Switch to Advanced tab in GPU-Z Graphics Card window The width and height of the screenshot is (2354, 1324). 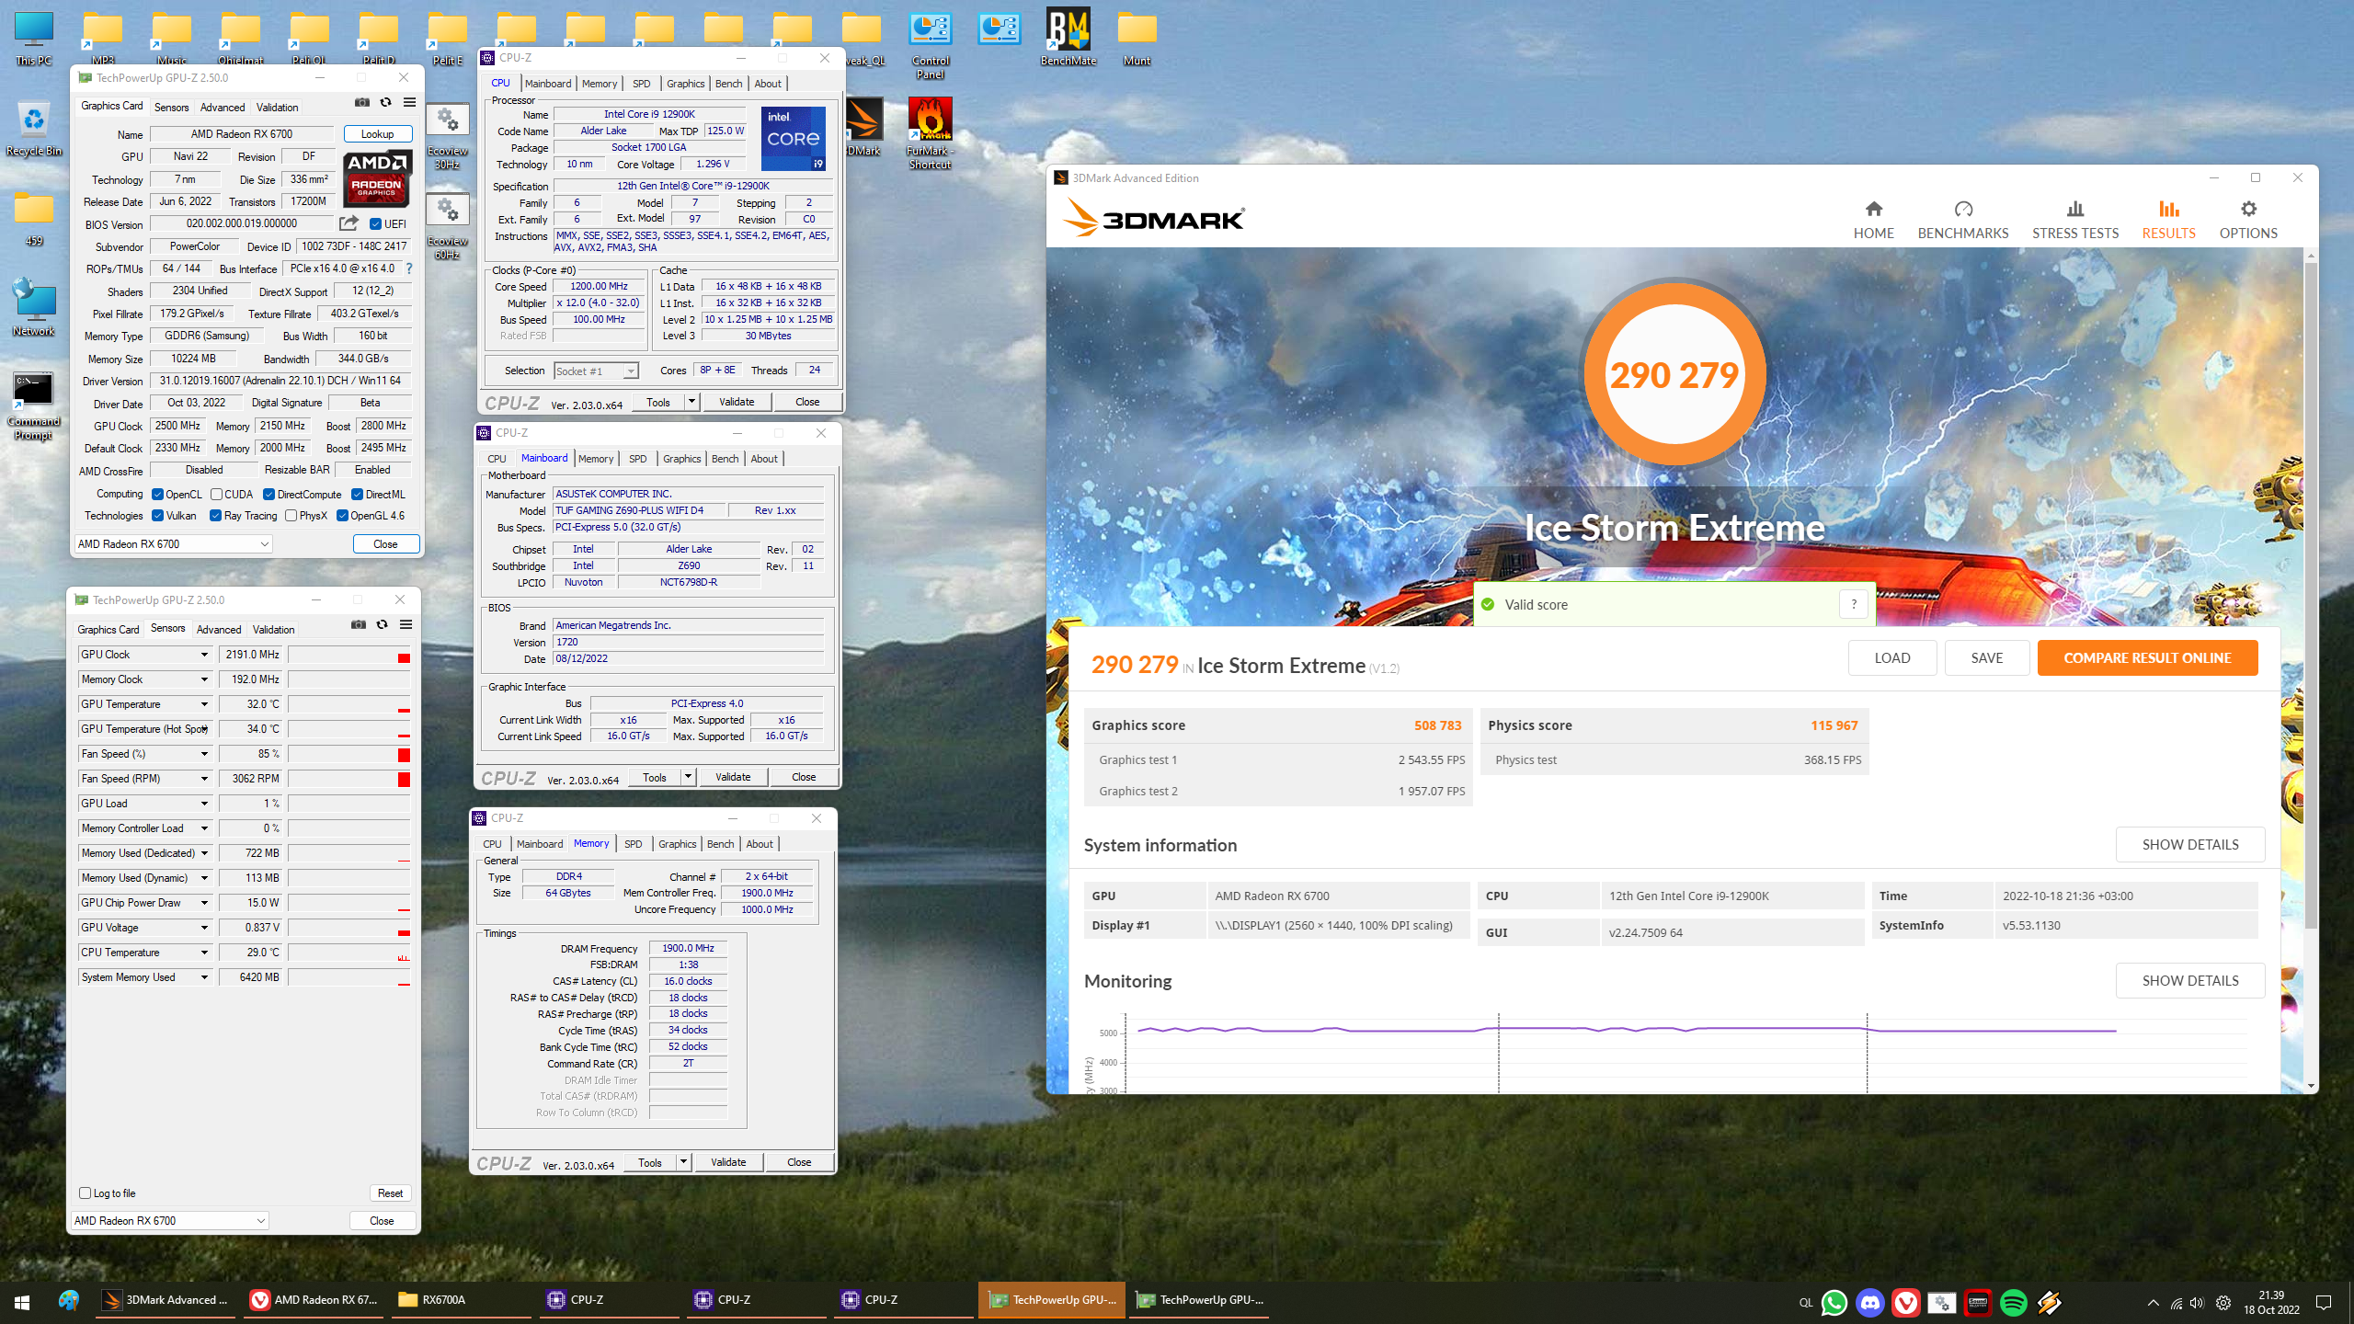click(223, 108)
